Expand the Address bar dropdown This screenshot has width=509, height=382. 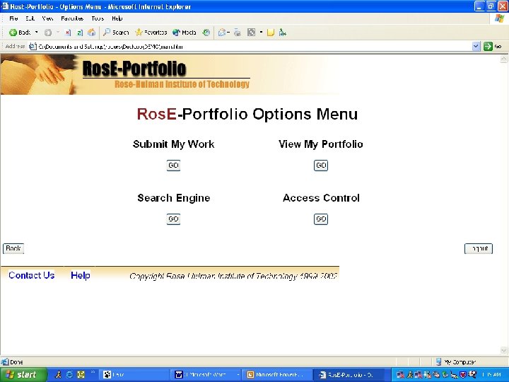tap(476, 47)
